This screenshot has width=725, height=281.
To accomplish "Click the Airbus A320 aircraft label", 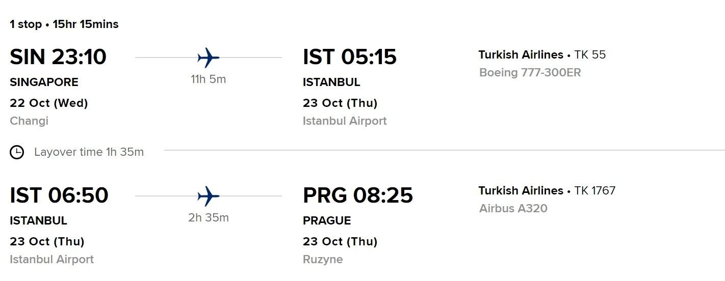I will pos(513,208).
